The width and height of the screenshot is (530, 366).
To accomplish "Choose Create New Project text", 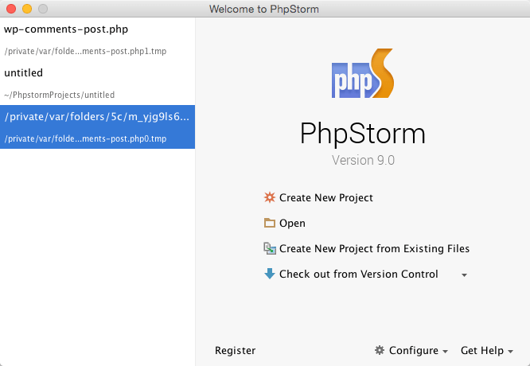I will tap(326, 197).
